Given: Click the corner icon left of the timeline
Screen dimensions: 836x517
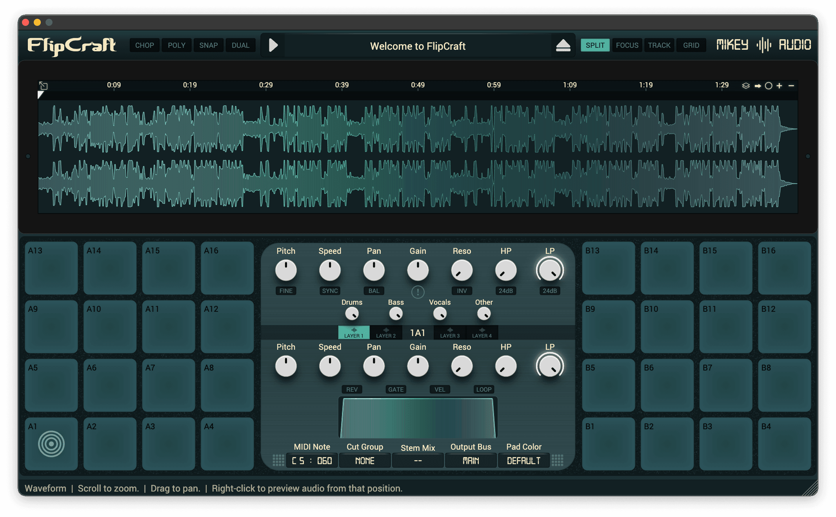Looking at the screenshot, I should point(43,85).
